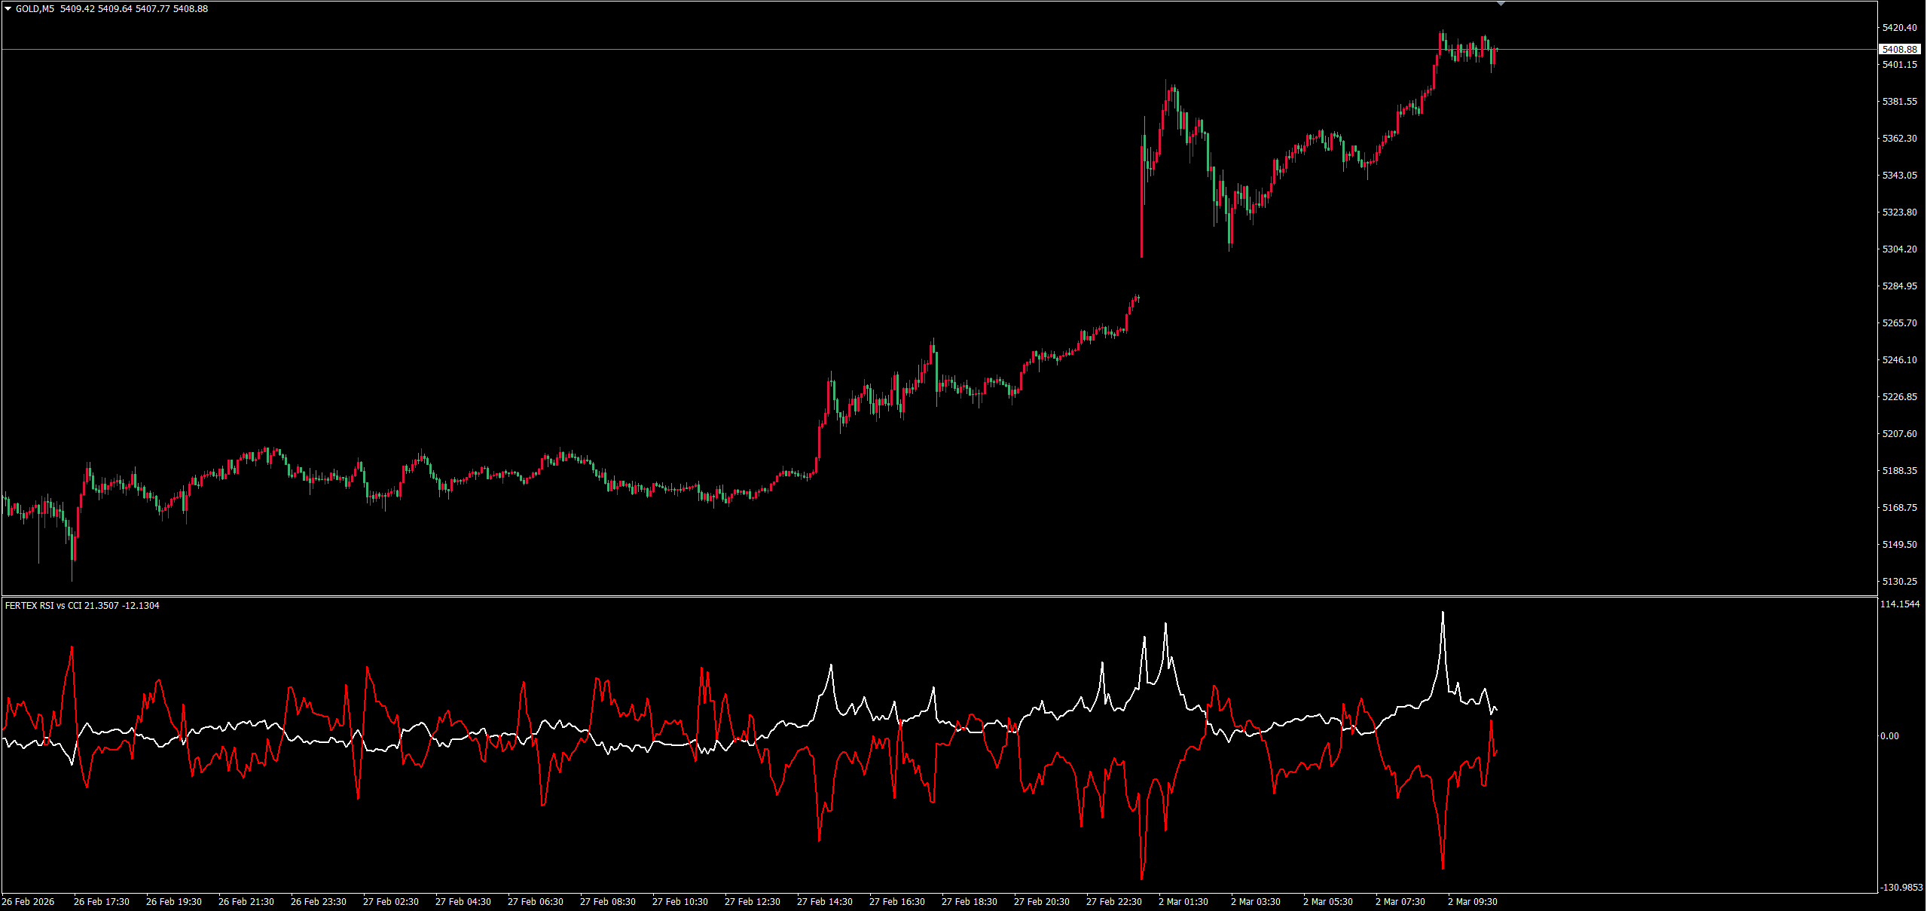The width and height of the screenshot is (1927, 911).
Task: Click the 0.00 indicator scale level
Action: coord(1889,736)
